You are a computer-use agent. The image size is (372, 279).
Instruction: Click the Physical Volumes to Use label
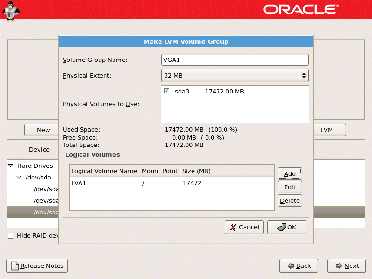pyautogui.click(x=101, y=104)
